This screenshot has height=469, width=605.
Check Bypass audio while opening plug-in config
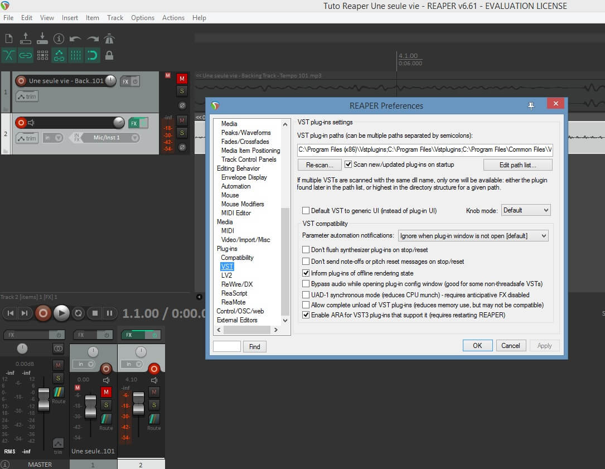click(306, 284)
